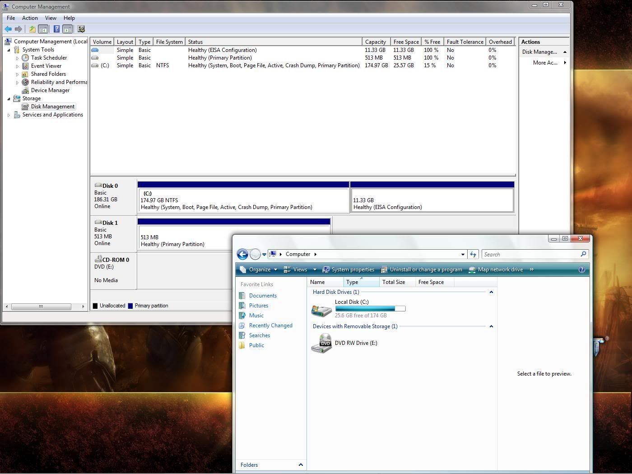Open the Documents favorite link

[x=263, y=296]
